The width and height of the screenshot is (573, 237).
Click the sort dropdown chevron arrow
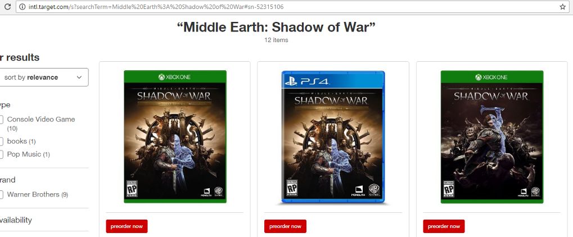79,78
